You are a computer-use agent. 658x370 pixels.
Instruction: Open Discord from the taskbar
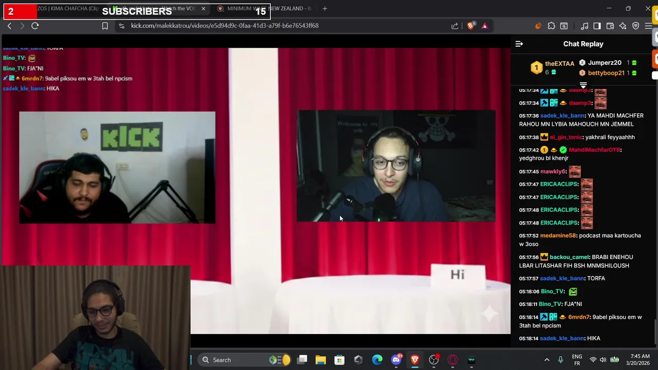(x=396, y=360)
